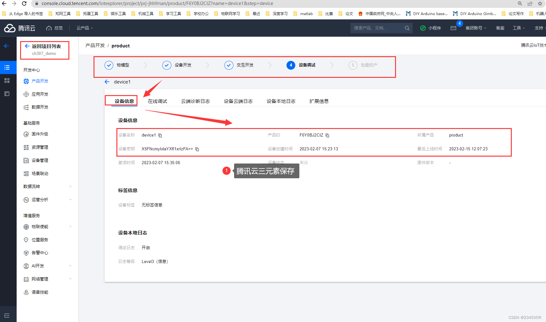The height and width of the screenshot is (322, 546).
Task: Switch to the 设备云端日志 tab
Action: point(238,101)
